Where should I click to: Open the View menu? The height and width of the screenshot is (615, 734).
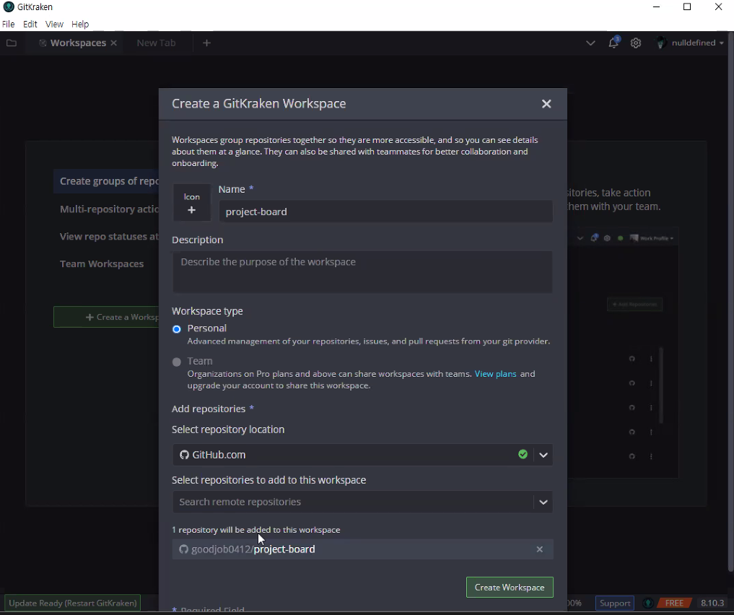coord(54,24)
